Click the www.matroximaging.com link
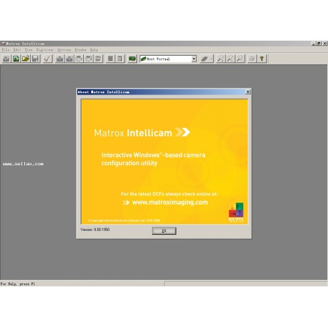 [x=170, y=202]
